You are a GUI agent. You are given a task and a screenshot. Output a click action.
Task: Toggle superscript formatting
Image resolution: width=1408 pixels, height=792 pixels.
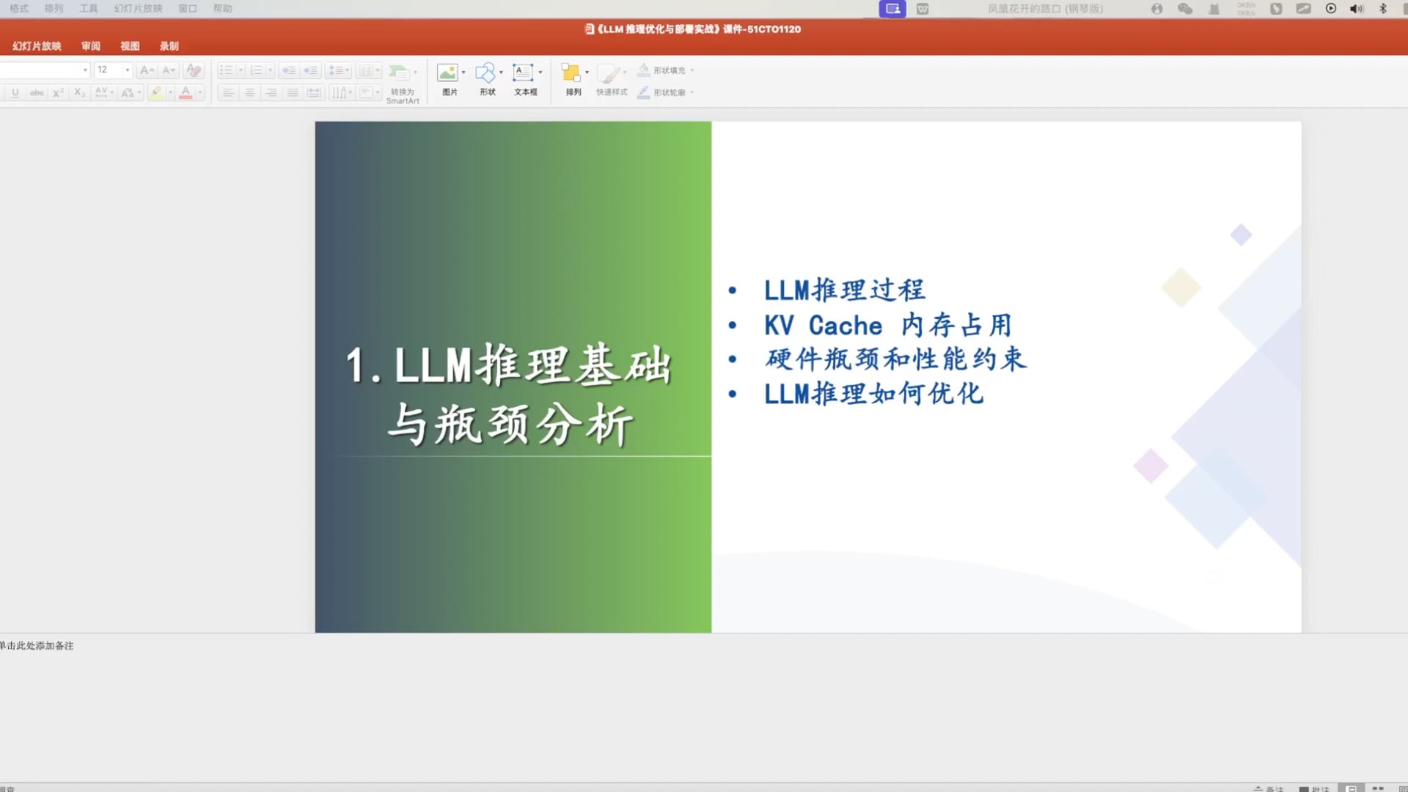click(57, 92)
